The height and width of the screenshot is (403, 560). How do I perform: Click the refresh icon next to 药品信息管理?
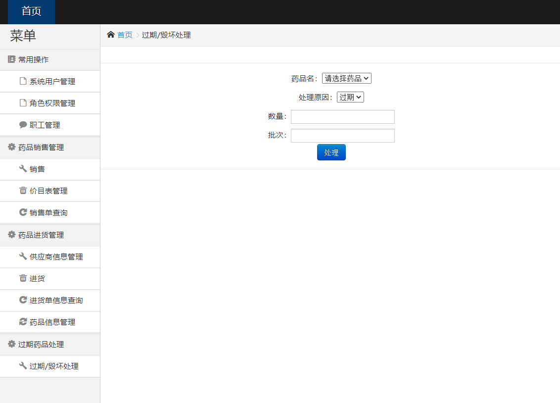(x=22, y=322)
